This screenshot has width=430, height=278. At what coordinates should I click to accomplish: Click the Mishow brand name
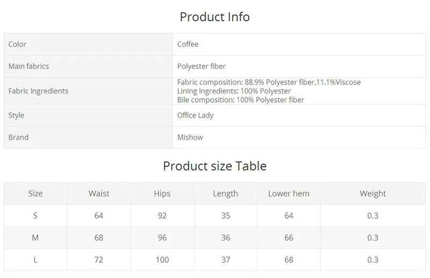(x=190, y=137)
